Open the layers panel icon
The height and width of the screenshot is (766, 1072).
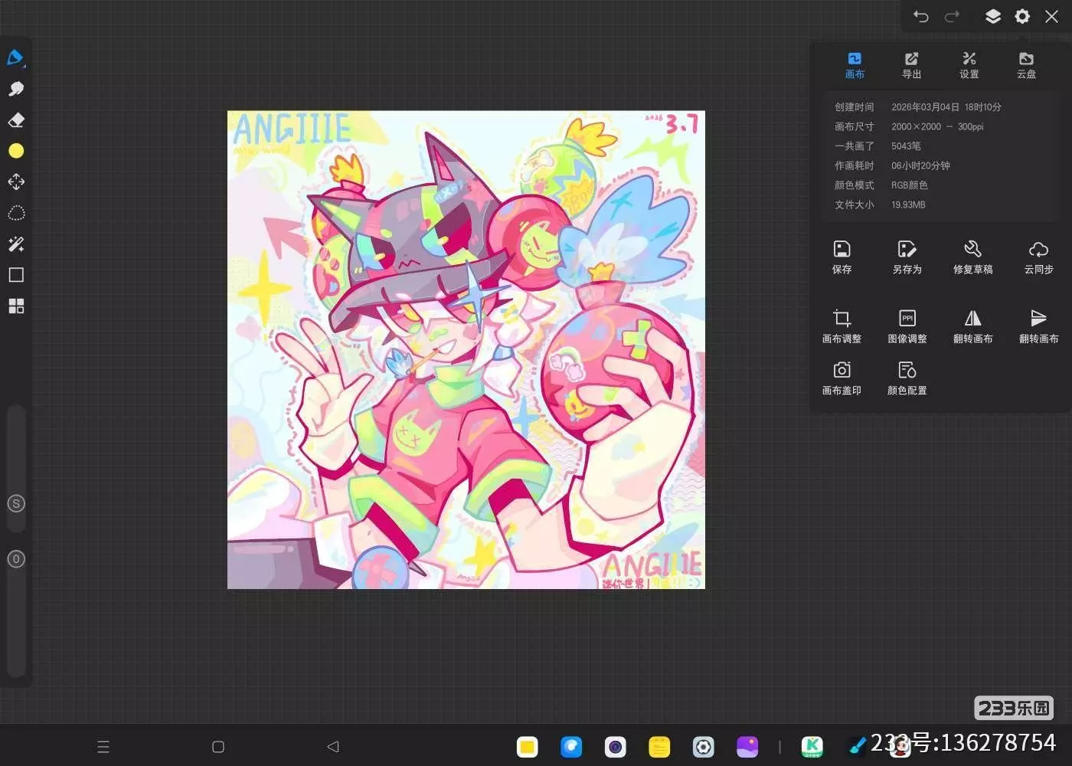pyautogui.click(x=992, y=17)
